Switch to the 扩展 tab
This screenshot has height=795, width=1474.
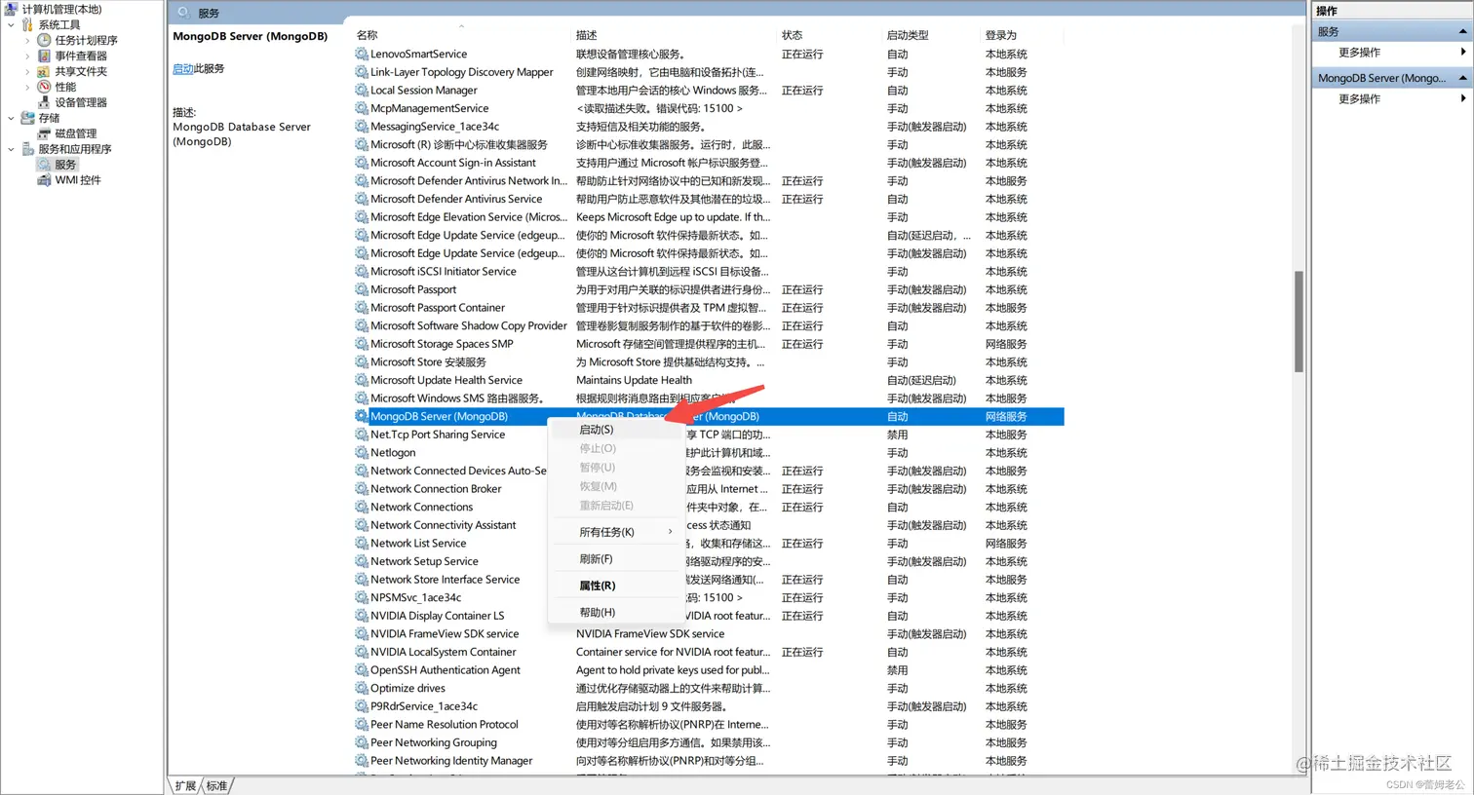[x=185, y=785]
